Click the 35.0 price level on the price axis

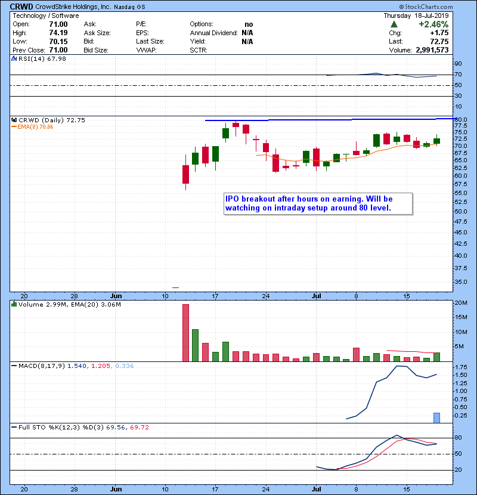[x=460, y=281]
